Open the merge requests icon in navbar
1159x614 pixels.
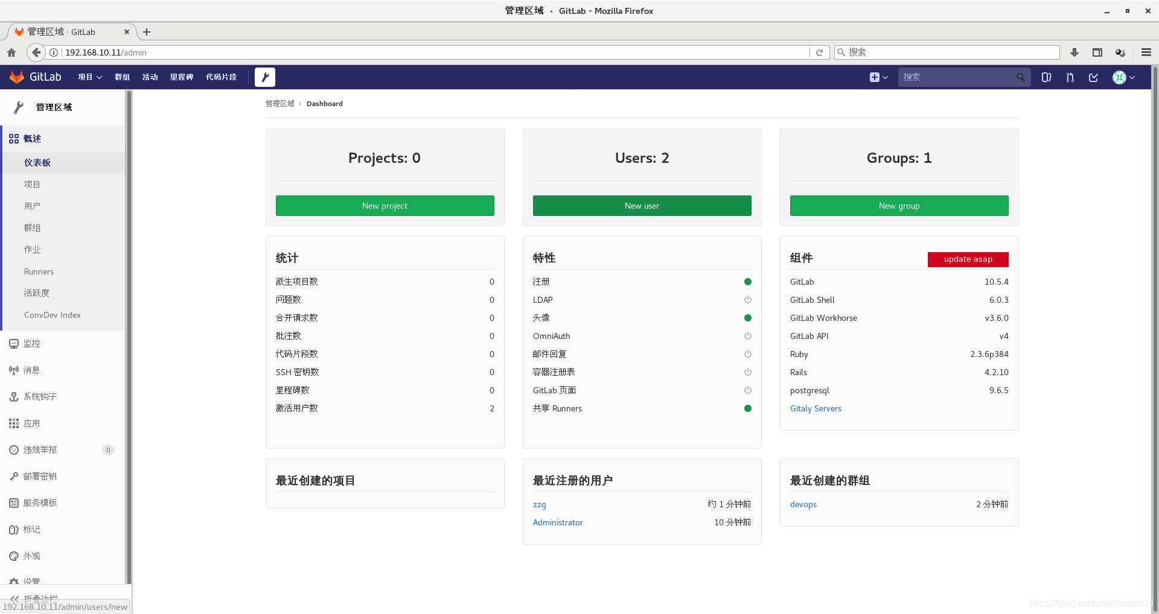(x=1070, y=77)
